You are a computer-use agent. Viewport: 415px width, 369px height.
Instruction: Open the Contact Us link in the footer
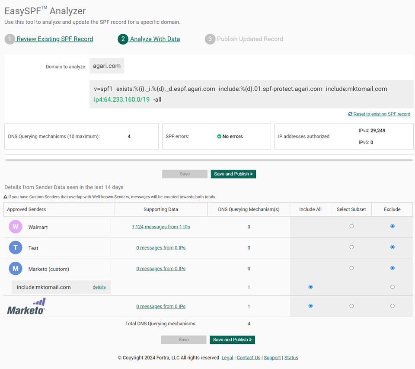tap(248, 358)
